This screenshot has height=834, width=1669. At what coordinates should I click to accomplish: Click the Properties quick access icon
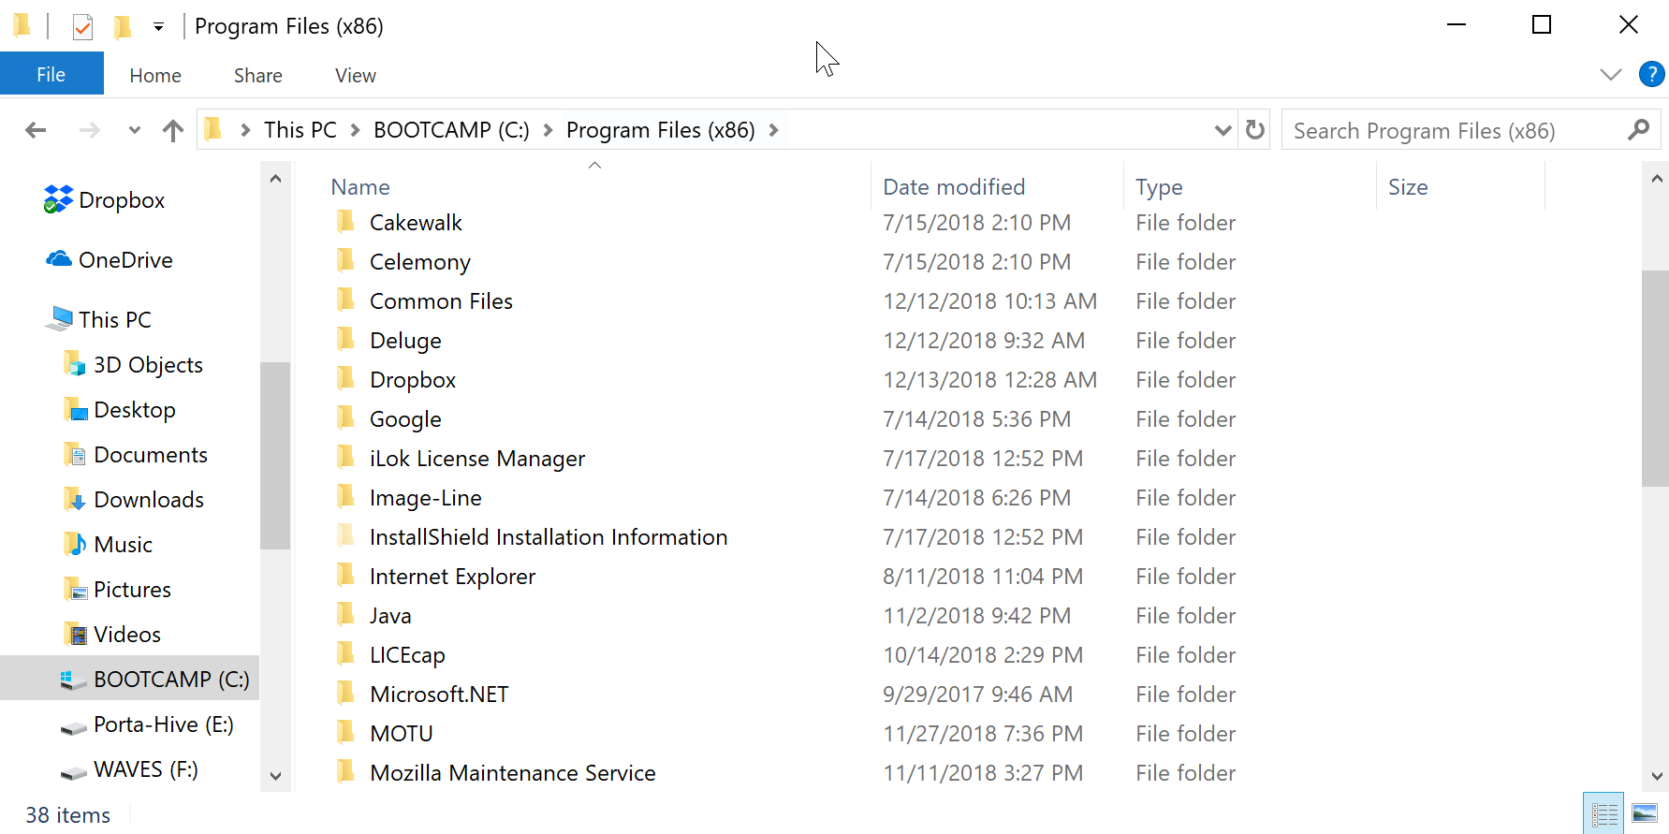click(83, 26)
